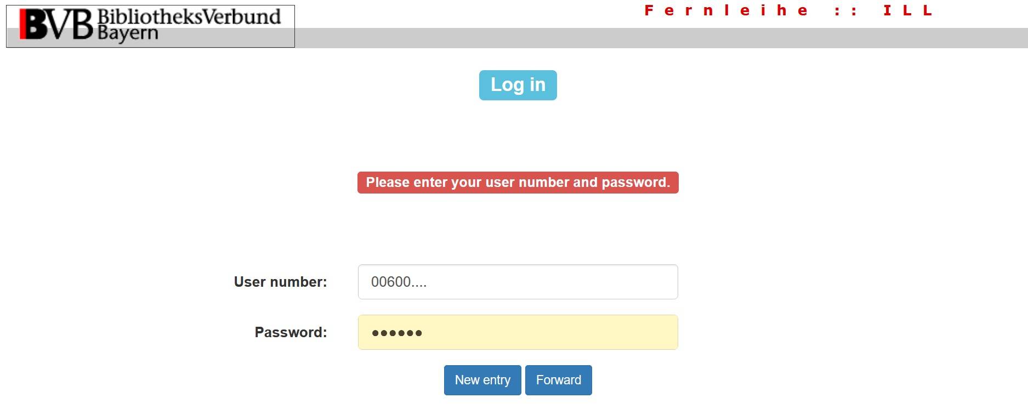Click the word Fernleihe in the header

[726, 10]
